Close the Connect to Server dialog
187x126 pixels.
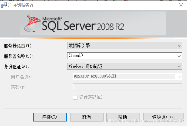click(181, 5)
